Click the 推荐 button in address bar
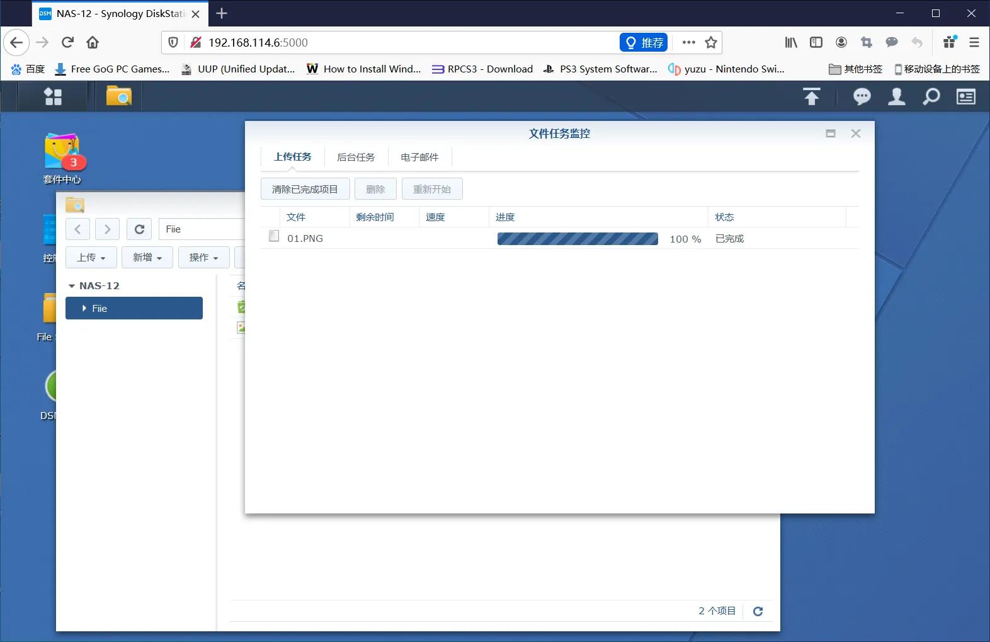Image resolution: width=990 pixels, height=642 pixels. (644, 42)
